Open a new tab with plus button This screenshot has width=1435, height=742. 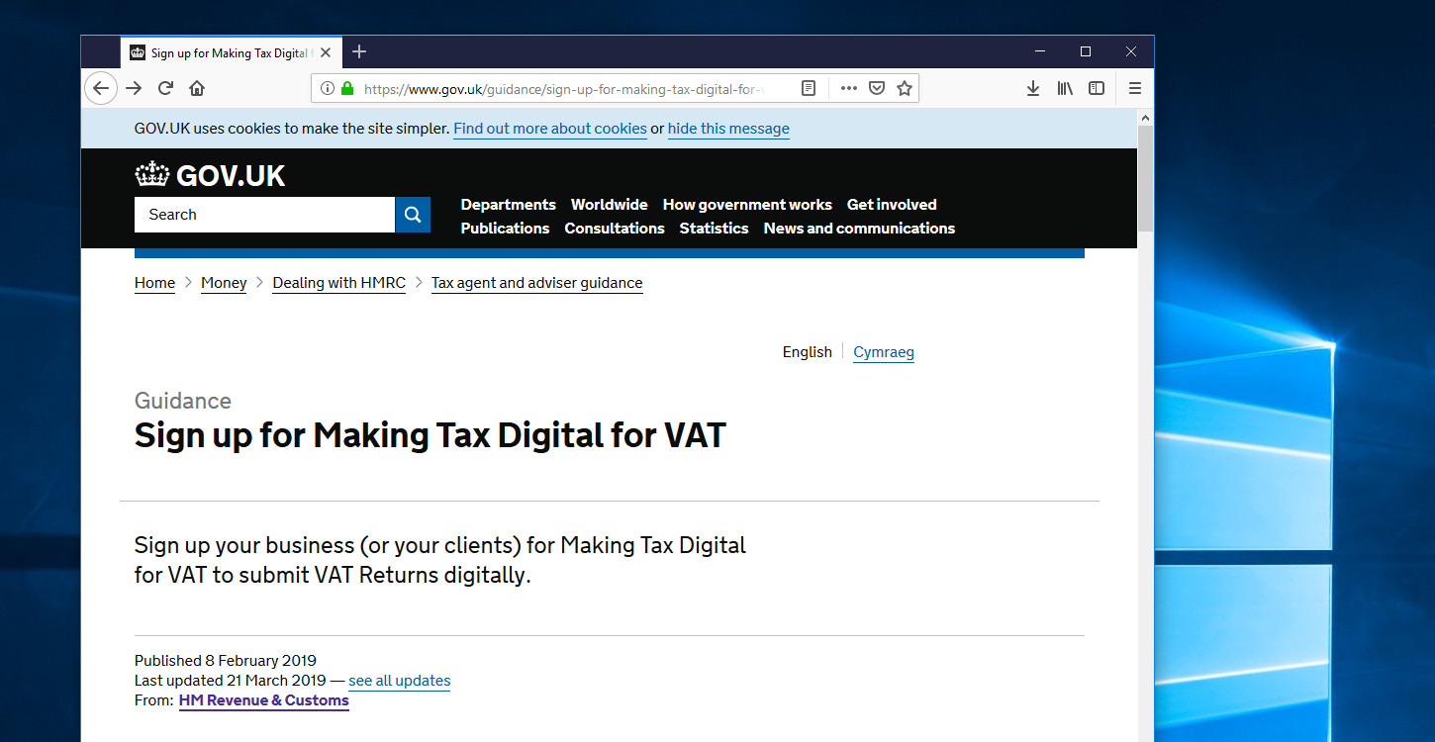(x=359, y=51)
